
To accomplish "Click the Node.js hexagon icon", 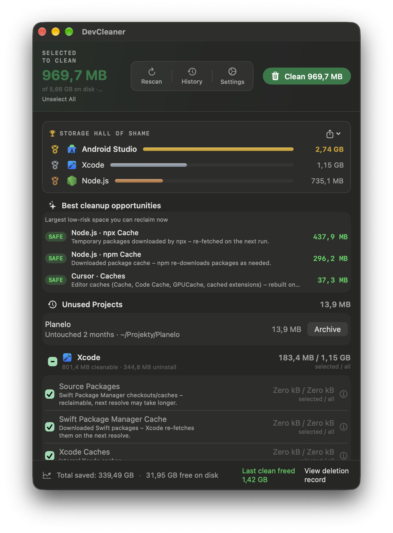I will click(72, 181).
